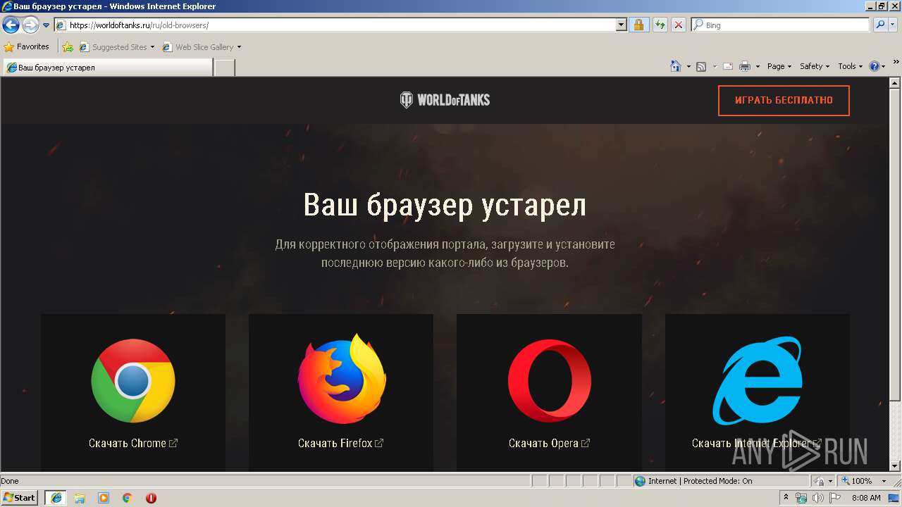Click the Home page icon

[675, 66]
